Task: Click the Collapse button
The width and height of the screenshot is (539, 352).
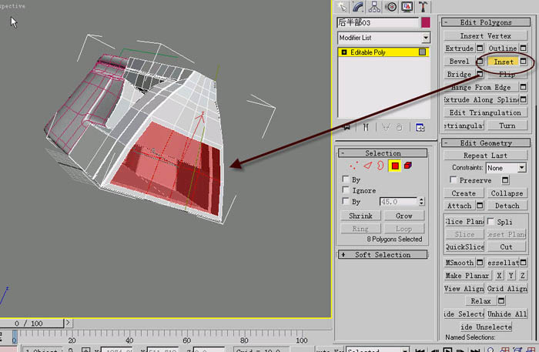Action: pos(507,193)
